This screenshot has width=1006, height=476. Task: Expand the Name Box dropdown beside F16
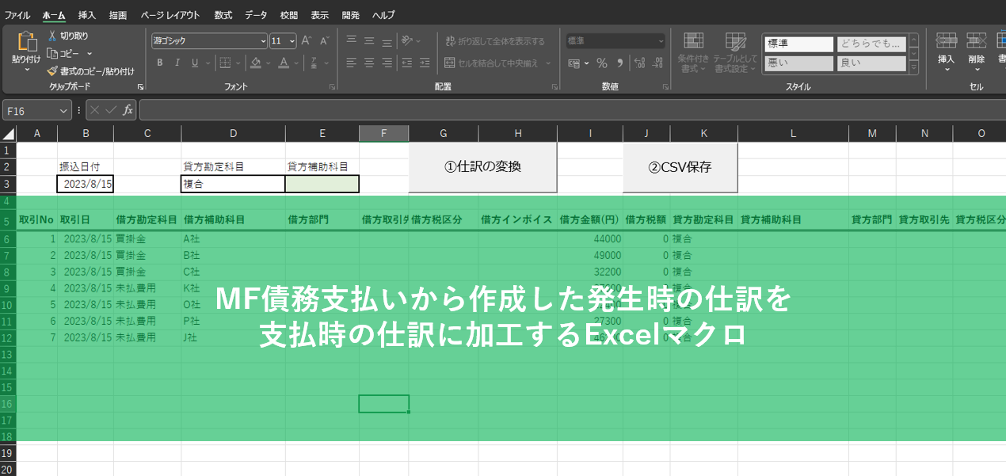[63, 112]
